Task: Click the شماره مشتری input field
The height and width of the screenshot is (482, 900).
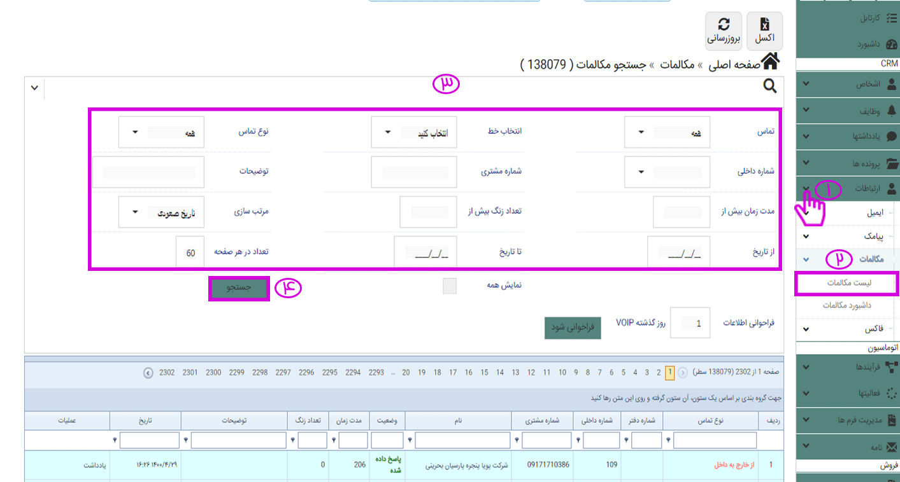Action: [x=414, y=172]
